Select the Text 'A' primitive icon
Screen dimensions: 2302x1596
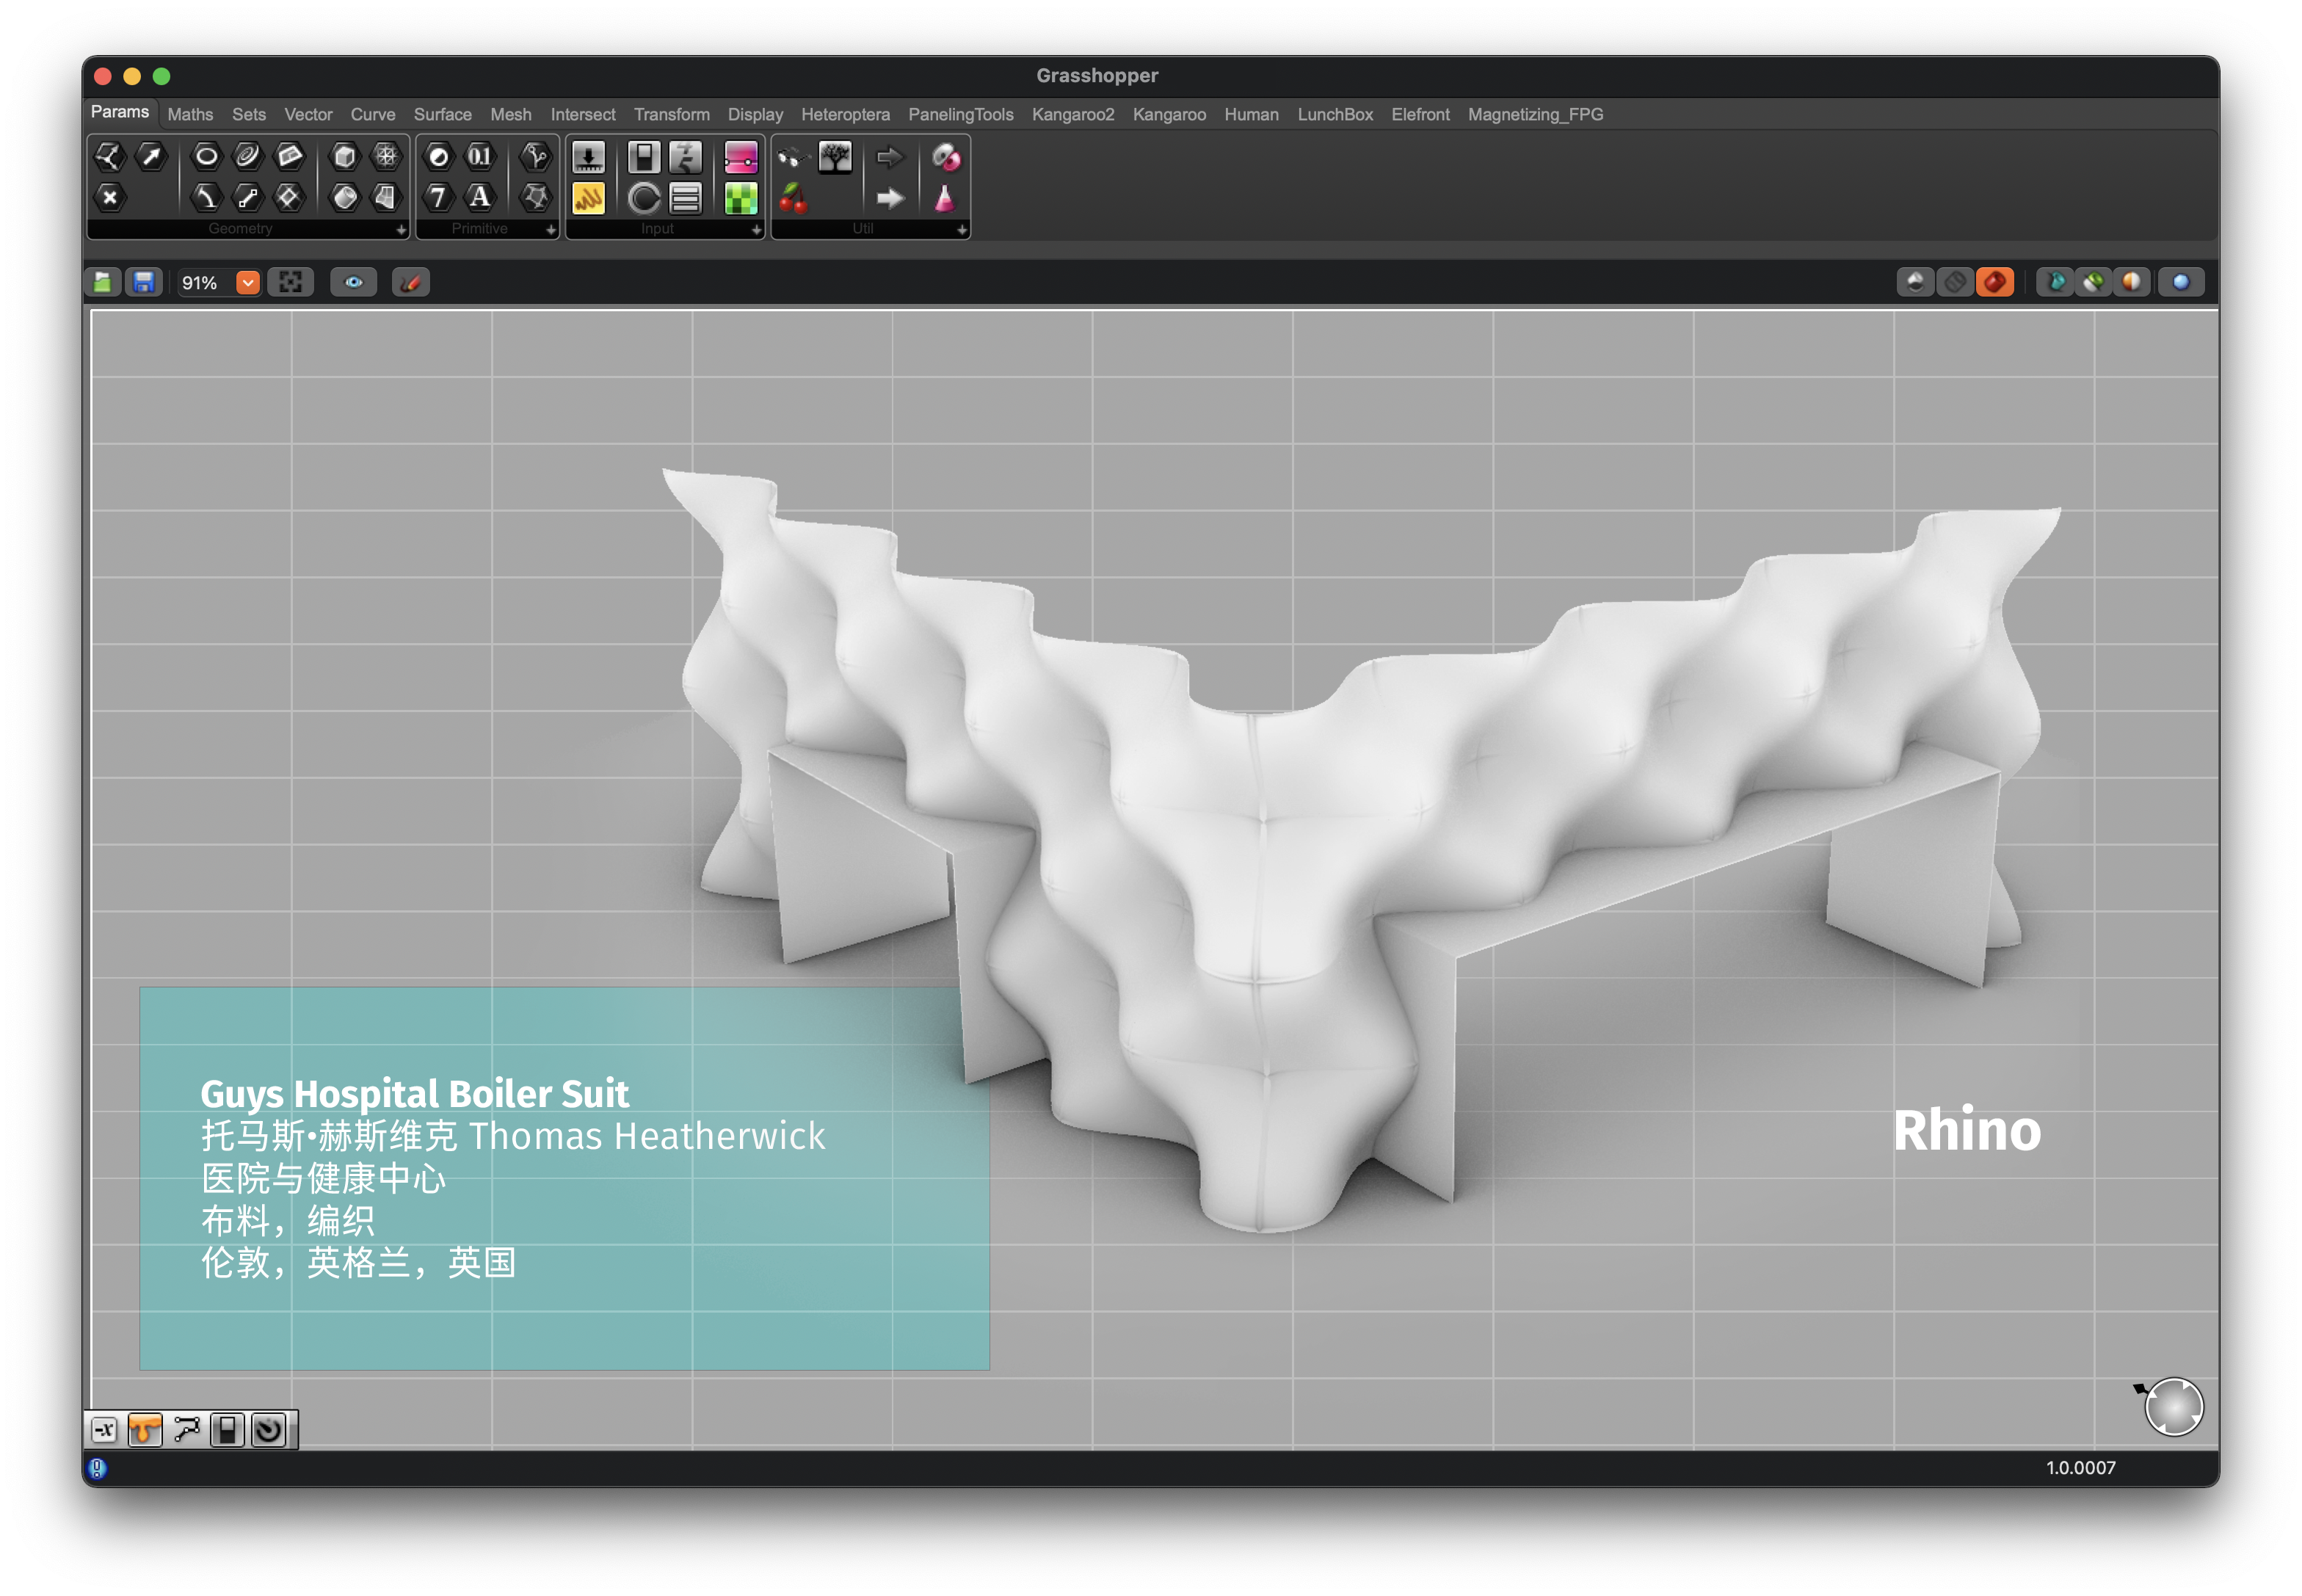click(x=480, y=197)
